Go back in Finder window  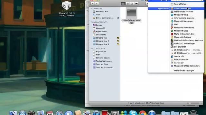click(93, 4)
